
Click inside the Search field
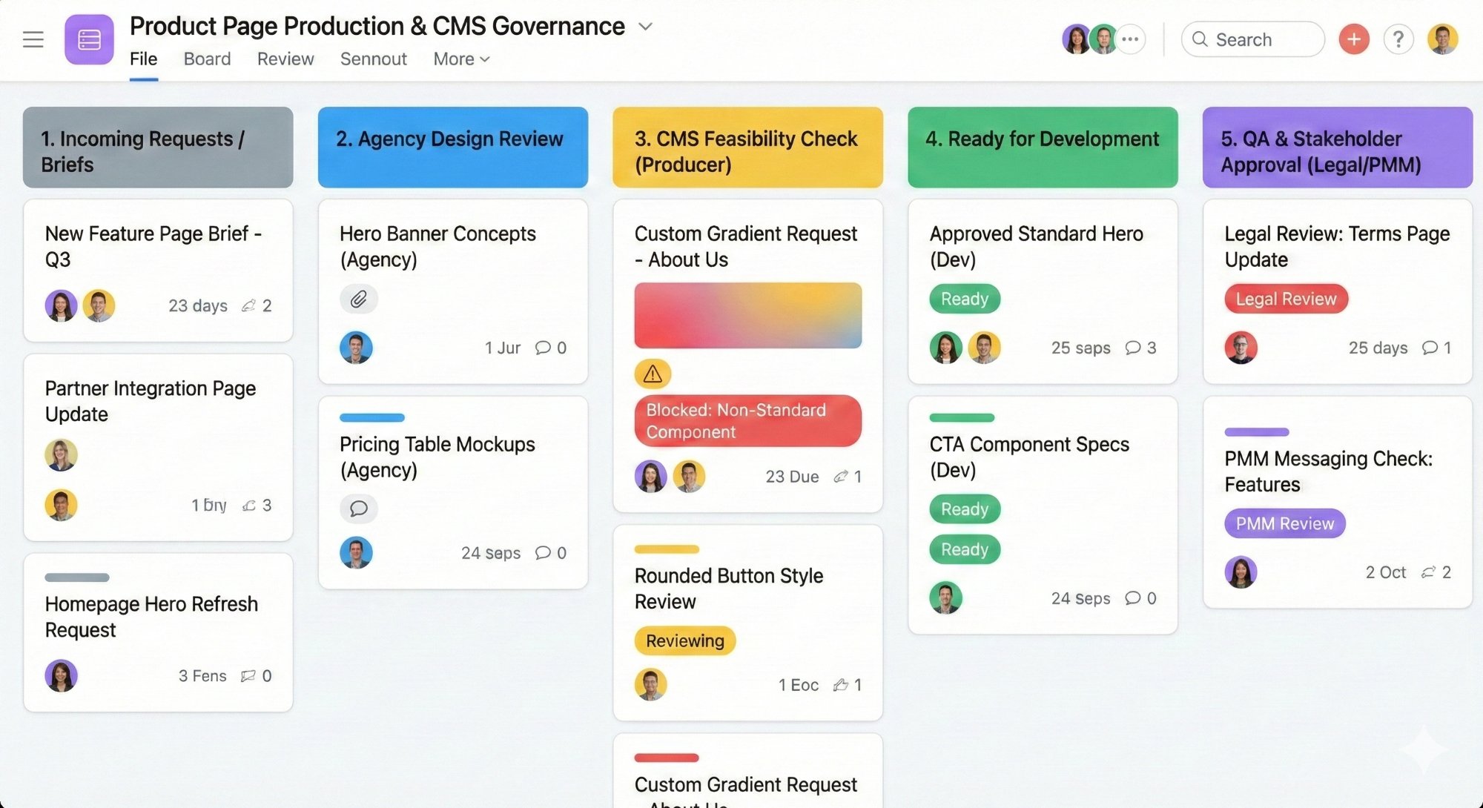coord(1253,39)
